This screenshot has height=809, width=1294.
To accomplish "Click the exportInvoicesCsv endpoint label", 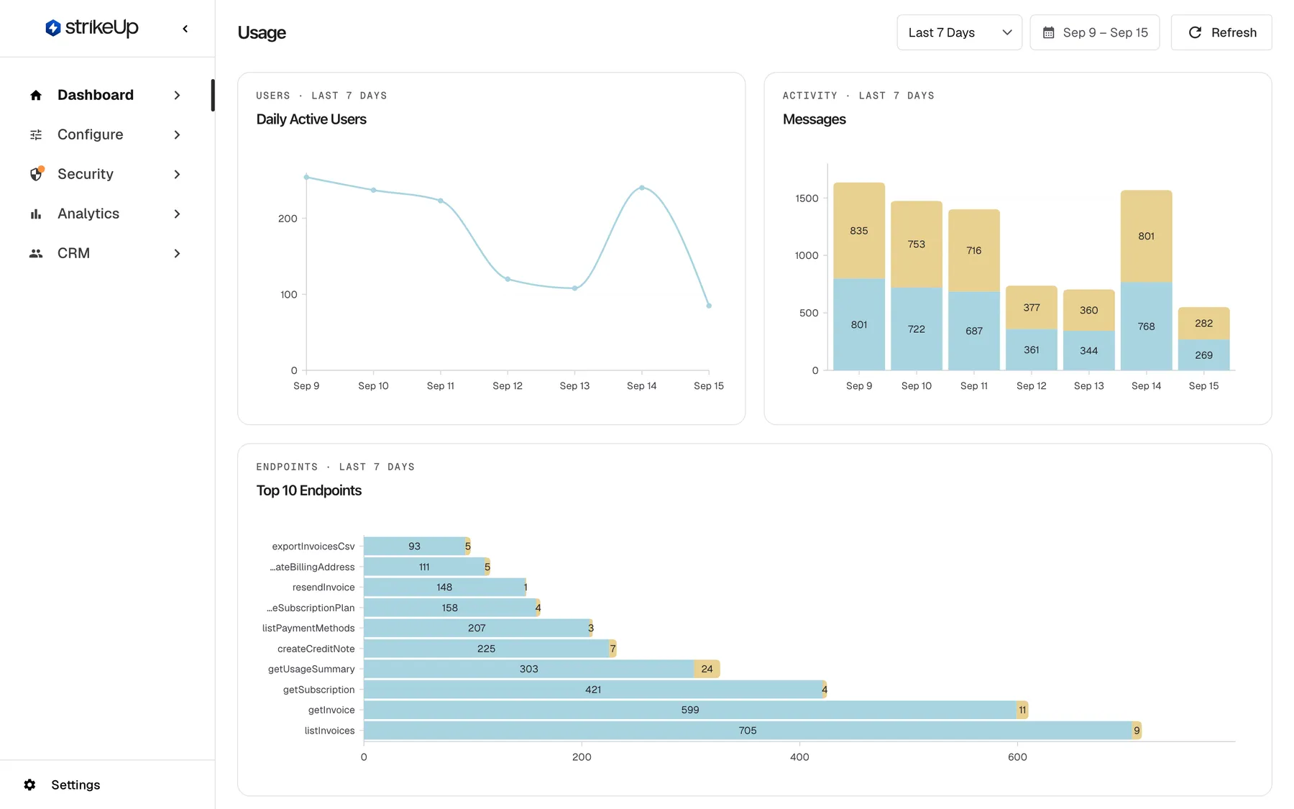I will point(313,547).
